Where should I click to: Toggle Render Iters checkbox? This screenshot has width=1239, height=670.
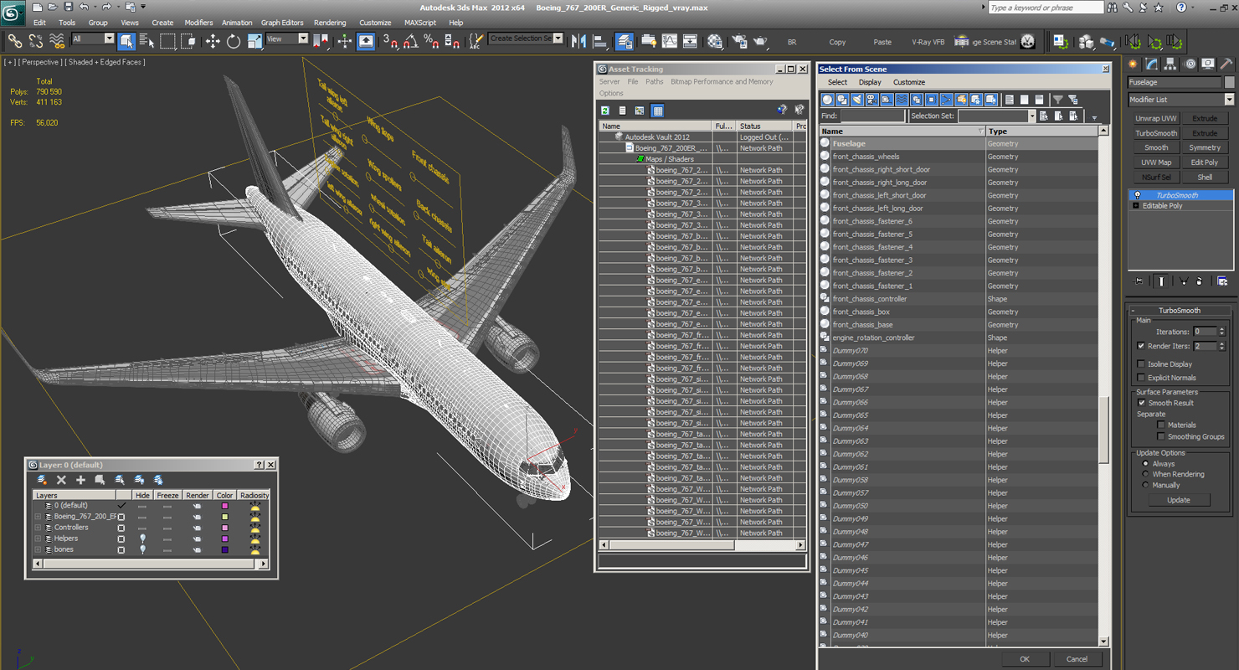[1141, 346]
